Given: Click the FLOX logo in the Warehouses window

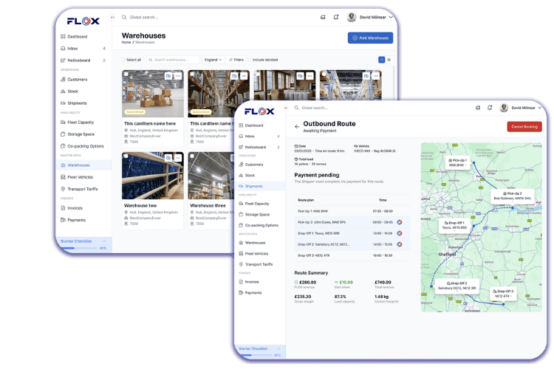Looking at the screenshot, I should [83, 21].
